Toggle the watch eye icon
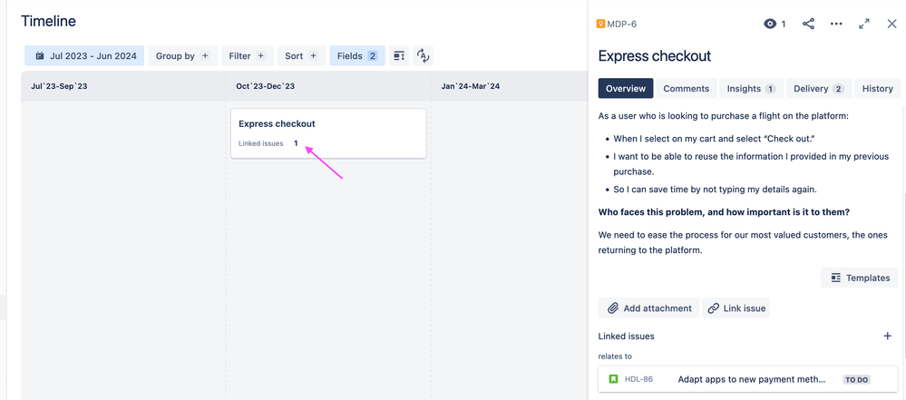 click(770, 24)
